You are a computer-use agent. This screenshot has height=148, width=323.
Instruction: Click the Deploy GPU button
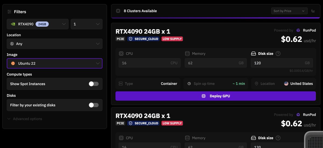click(216, 96)
